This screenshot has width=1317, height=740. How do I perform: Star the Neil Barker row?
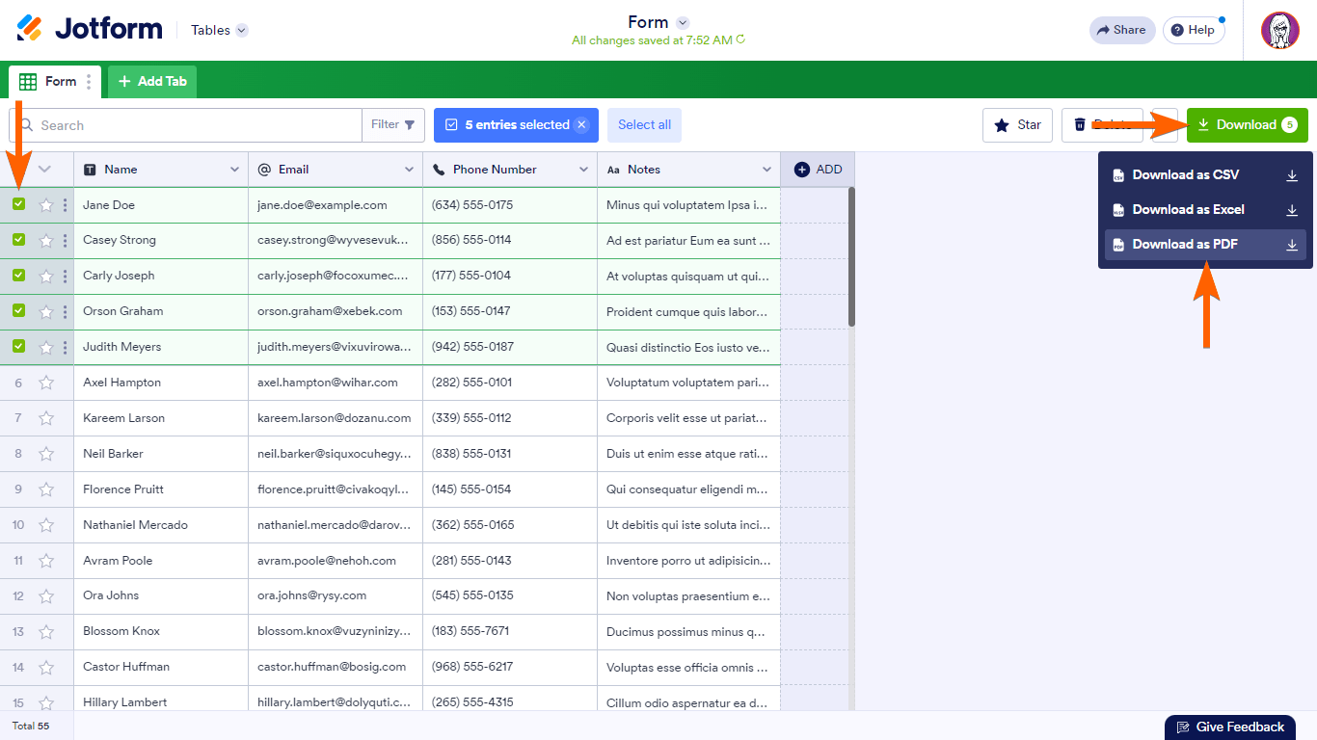click(45, 454)
